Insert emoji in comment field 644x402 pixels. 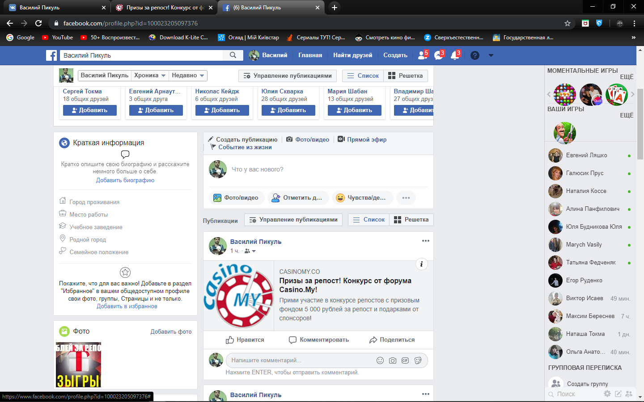click(x=380, y=360)
